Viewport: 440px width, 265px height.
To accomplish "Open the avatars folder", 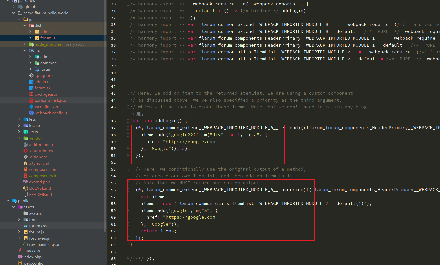I will (35, 213).
